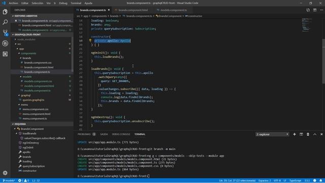Click the editor vertical scrollbar
The width and height of the screenshot is (325, 183).
(323, 62)
